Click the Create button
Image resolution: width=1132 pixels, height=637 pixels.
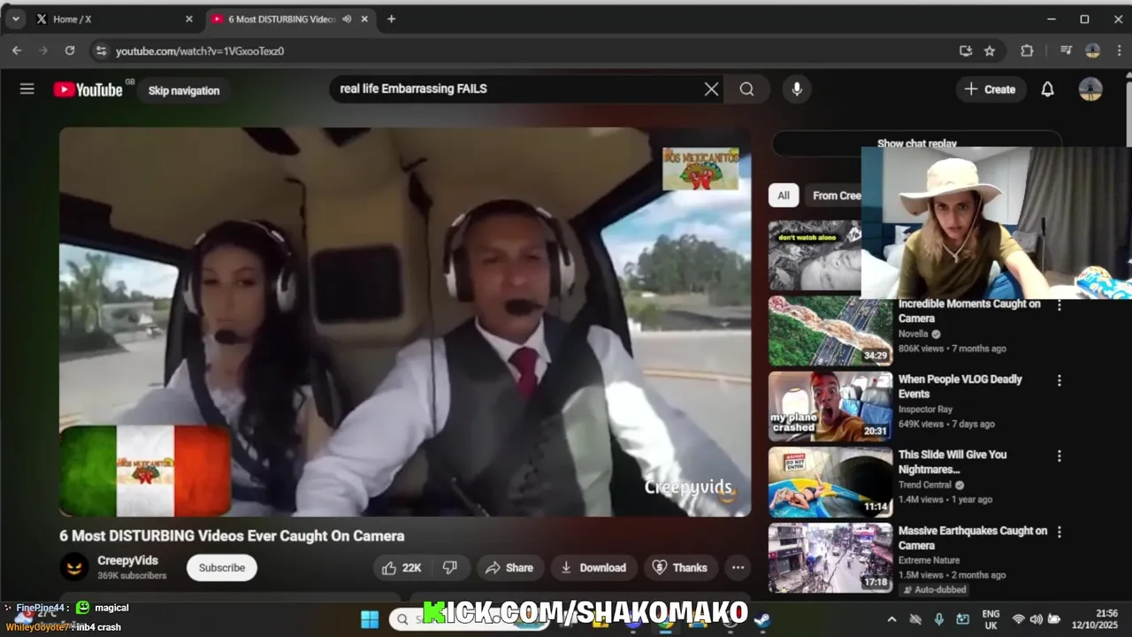pyautogui.click(x=990, y=88)
